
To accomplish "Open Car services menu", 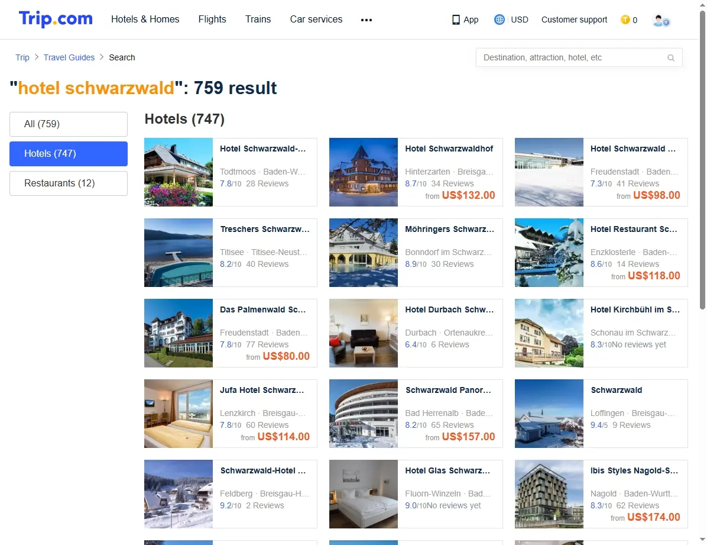I will click(316, 19).
